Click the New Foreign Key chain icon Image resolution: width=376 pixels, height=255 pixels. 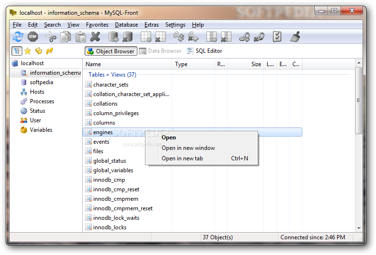click(244, 37)
